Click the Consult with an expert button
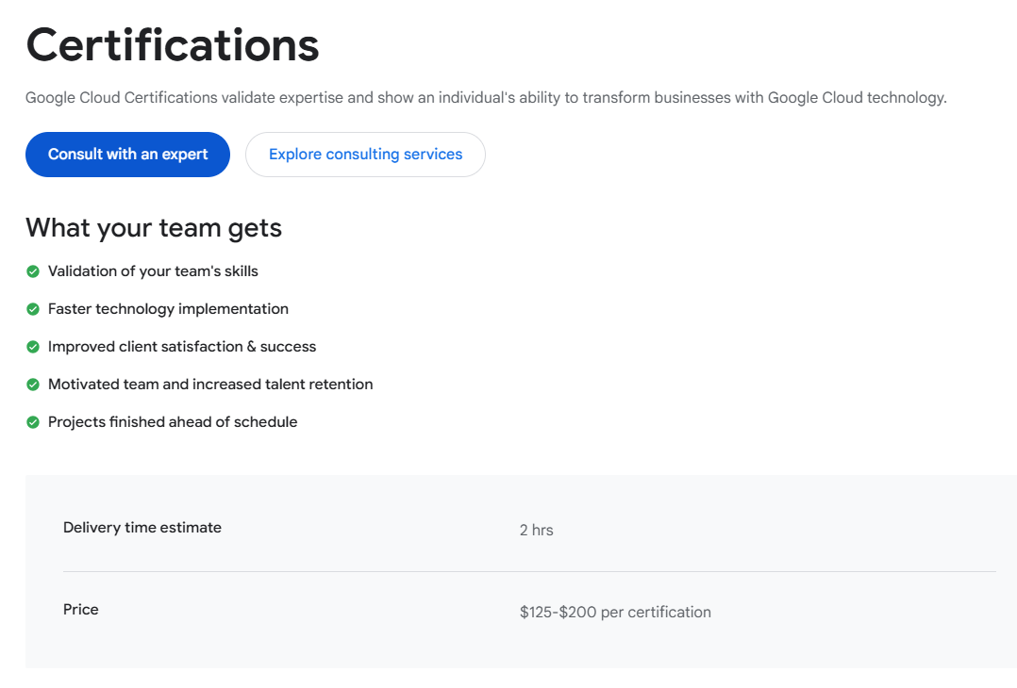The image size is (1017, 688). click(127, 155)
